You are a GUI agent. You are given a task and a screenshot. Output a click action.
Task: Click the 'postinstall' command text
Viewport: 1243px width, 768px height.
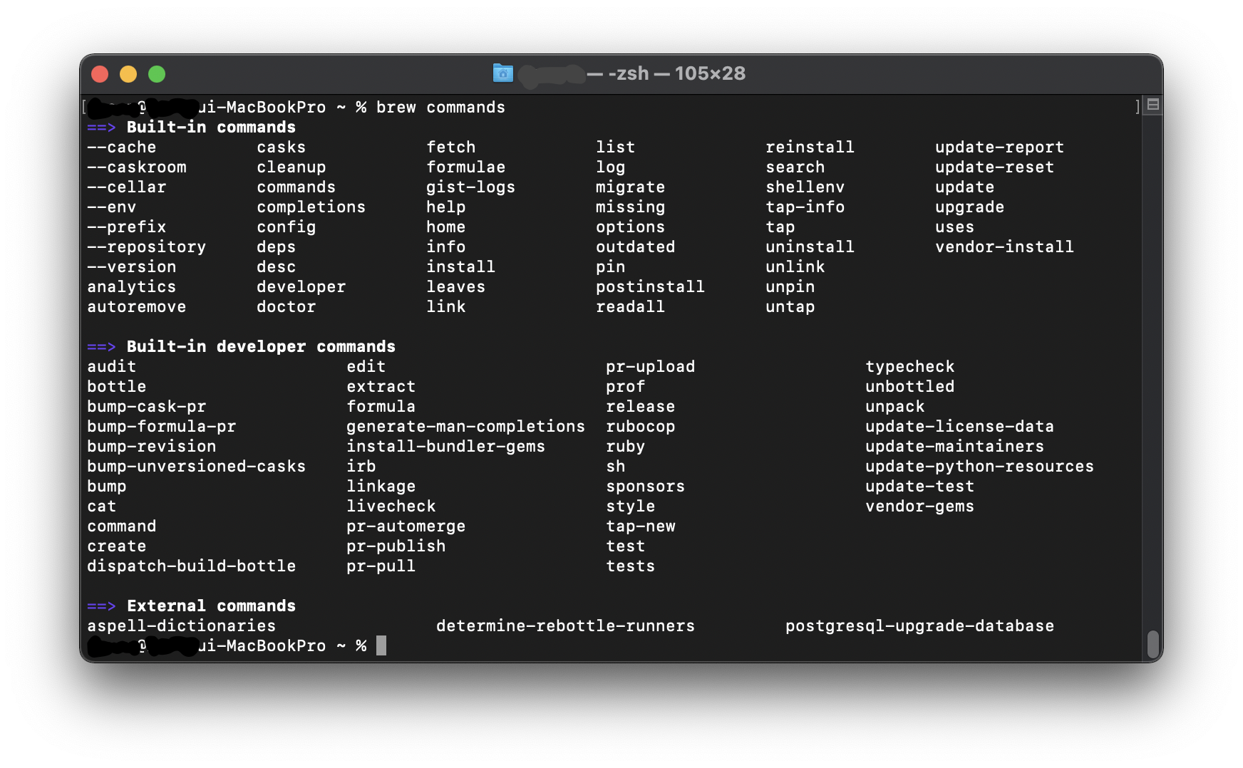point(651,287)
